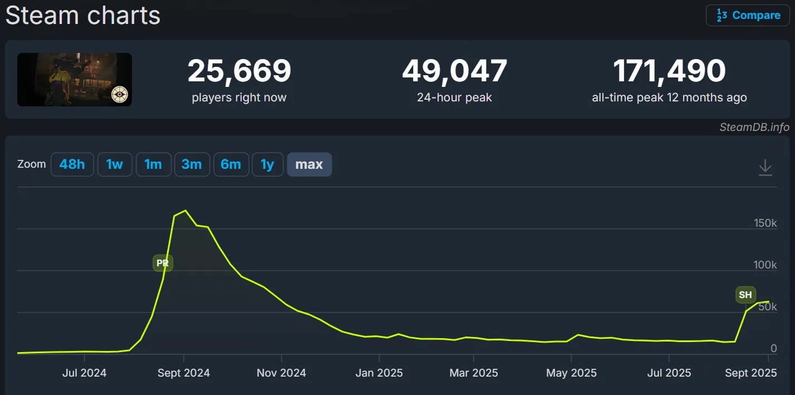795x395 pixels.
Task: Click the SteamDB.info watermark text
Action: 754,127
